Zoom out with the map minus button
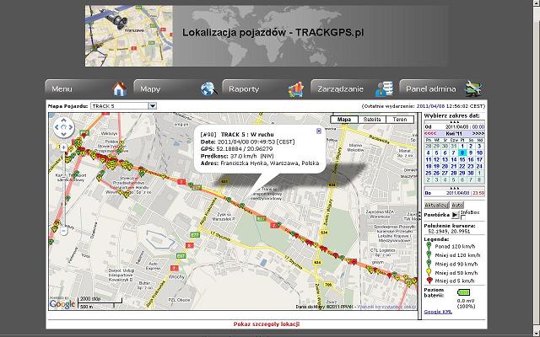Image resolution: width=540 pixels, height=337 pixels. [x=64, y=231]
